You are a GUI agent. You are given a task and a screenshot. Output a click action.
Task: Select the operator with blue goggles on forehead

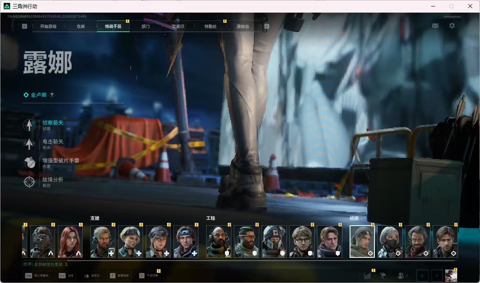186,242
